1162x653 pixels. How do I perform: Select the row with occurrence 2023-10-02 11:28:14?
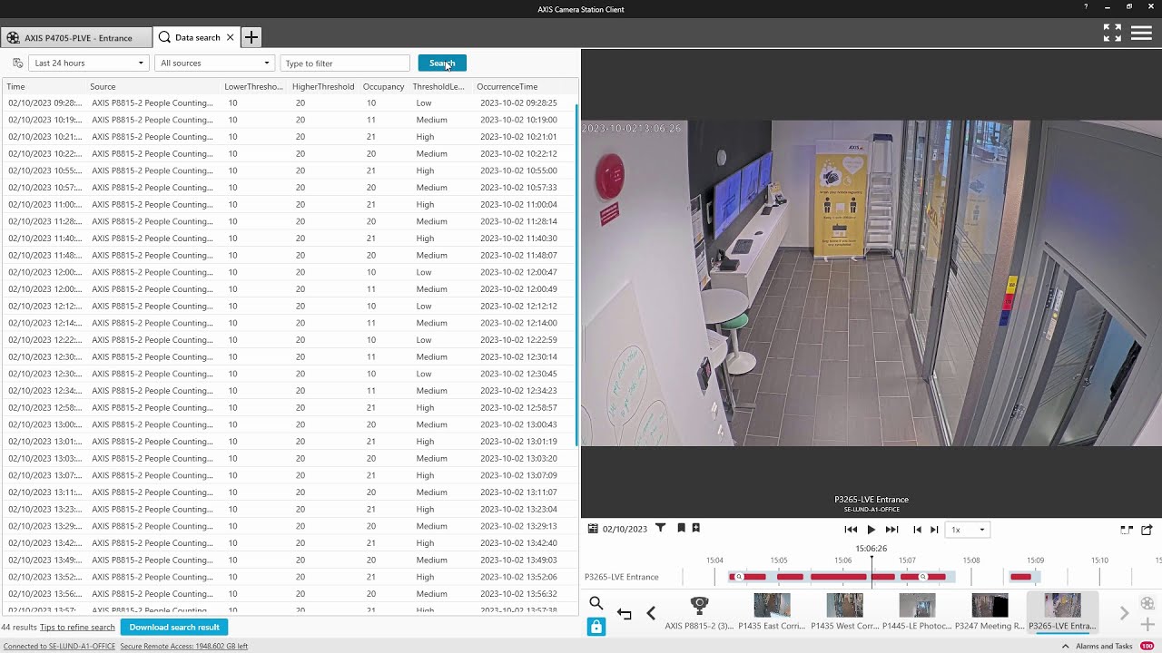[x=289, y=221]
